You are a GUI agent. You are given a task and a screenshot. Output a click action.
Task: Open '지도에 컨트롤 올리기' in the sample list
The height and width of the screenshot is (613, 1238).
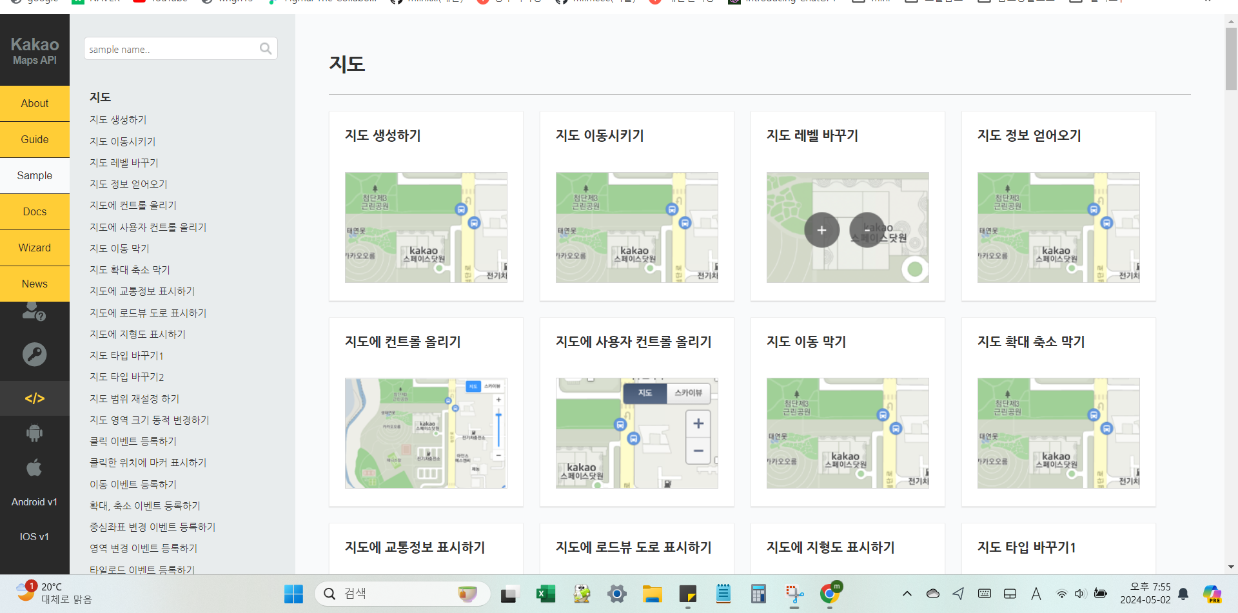pyautogui.click(x=133, y=205)
